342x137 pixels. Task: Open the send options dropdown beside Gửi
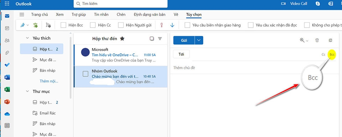click(199, 40)
